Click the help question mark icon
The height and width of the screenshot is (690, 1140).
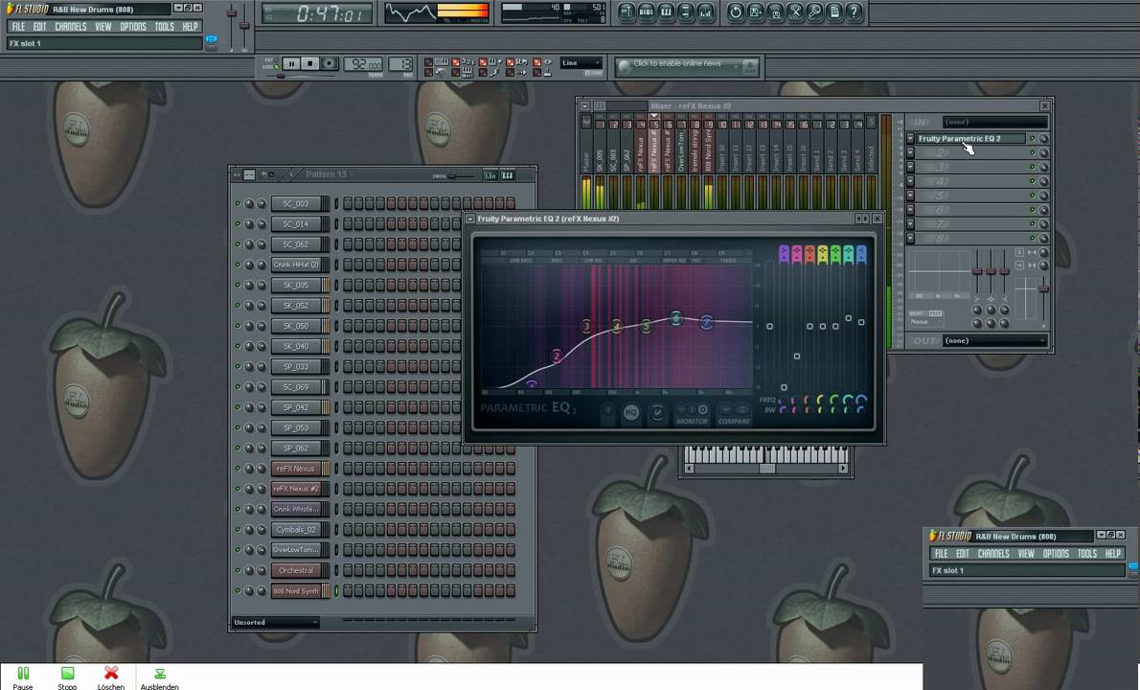pos(855,12)
